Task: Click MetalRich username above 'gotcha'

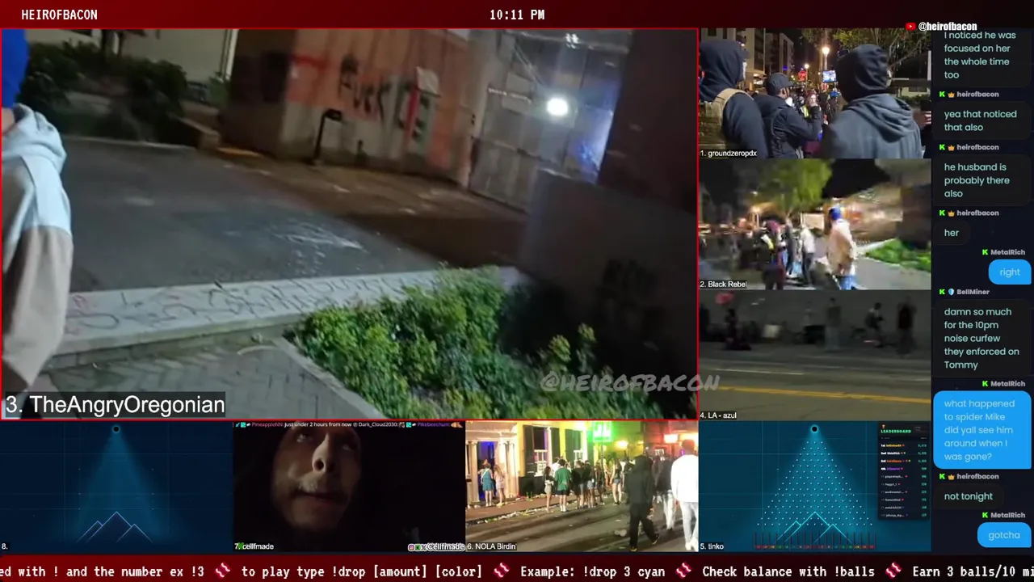Action: tap(1008, 515)
